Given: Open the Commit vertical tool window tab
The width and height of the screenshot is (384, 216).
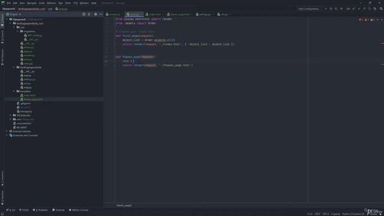Looking at the screenshot, I should pos(2,37).
